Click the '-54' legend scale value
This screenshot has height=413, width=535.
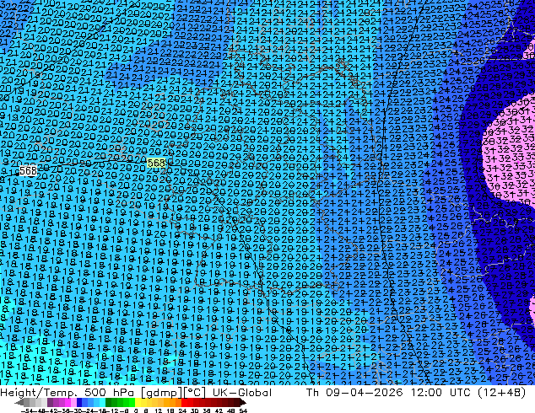tap(27, 411)
